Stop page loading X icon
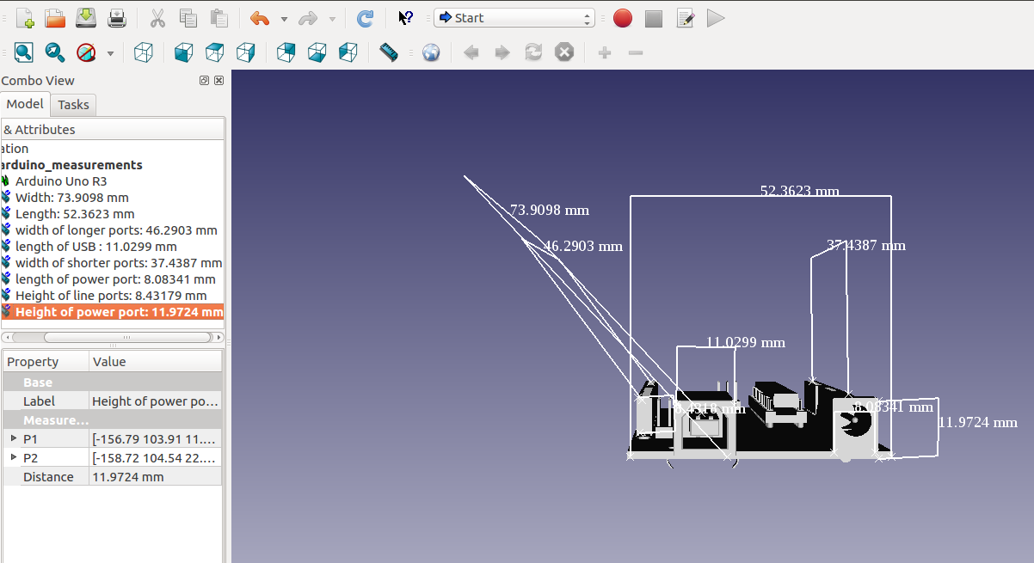This screenshot has height=563, width=1034. click(564, 52)
